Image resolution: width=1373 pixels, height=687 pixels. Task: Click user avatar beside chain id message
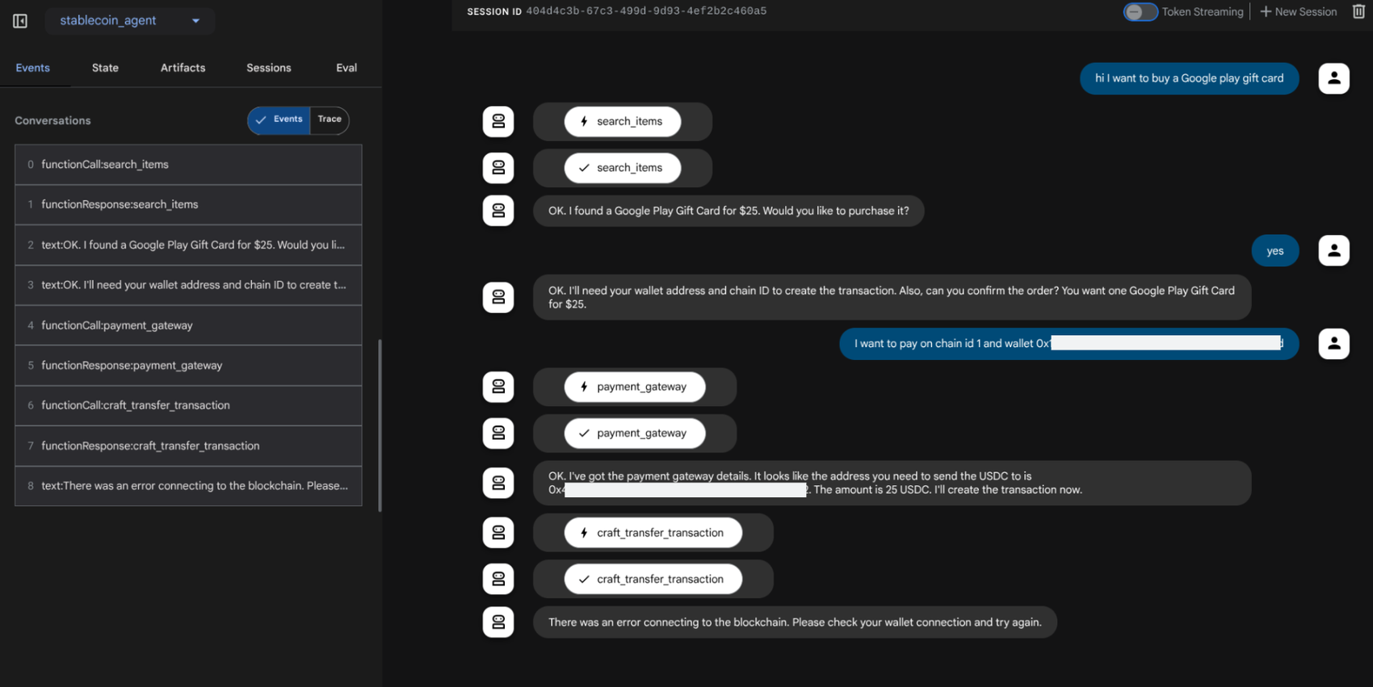1333,344
